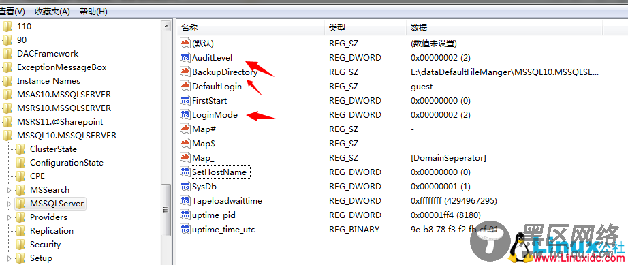Click the BackupDirectory string value icon
Viewport: 628px width, 265px height.
pos(185,72)
